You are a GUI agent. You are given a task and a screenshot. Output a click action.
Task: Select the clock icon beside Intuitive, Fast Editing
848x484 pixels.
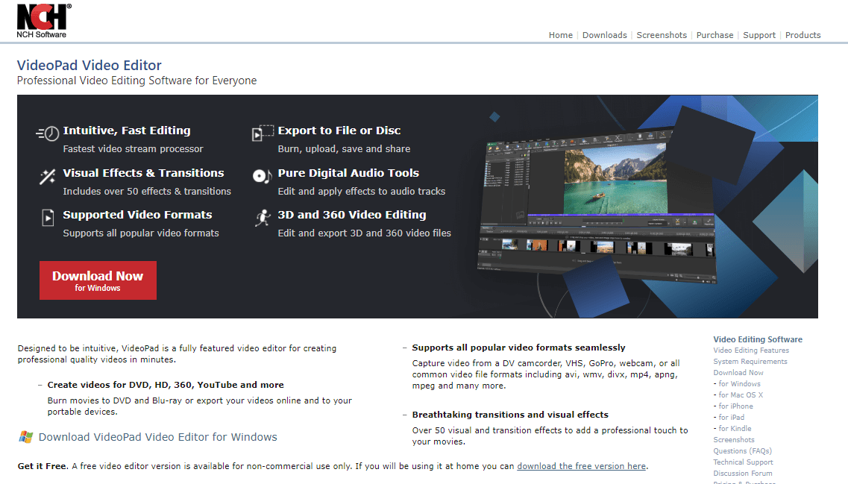point(47,133)
